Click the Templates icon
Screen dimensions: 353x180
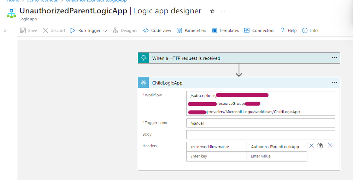pos(214,31)
